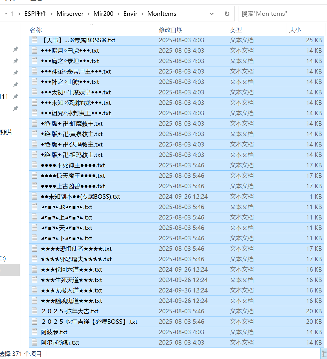327x359 pixels.
Task: Click the icon of ◆◆◆暗月◇白虎◆◆◆.txt
Action: 35,50
